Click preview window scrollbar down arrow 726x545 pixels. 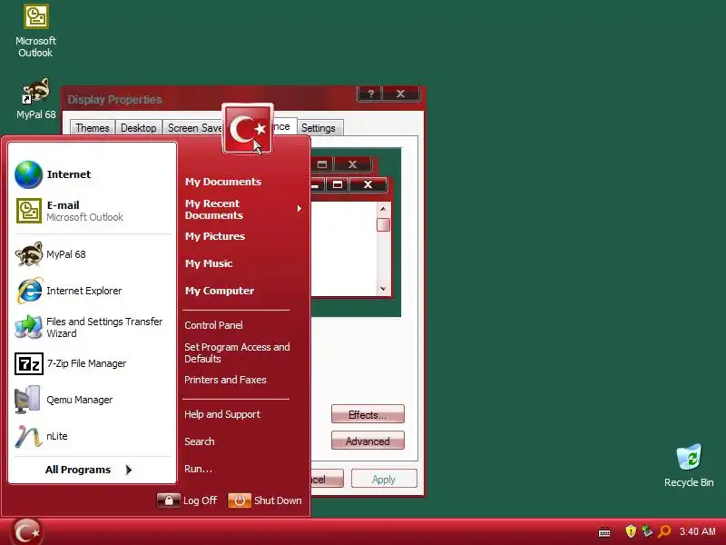pos(383,288)
